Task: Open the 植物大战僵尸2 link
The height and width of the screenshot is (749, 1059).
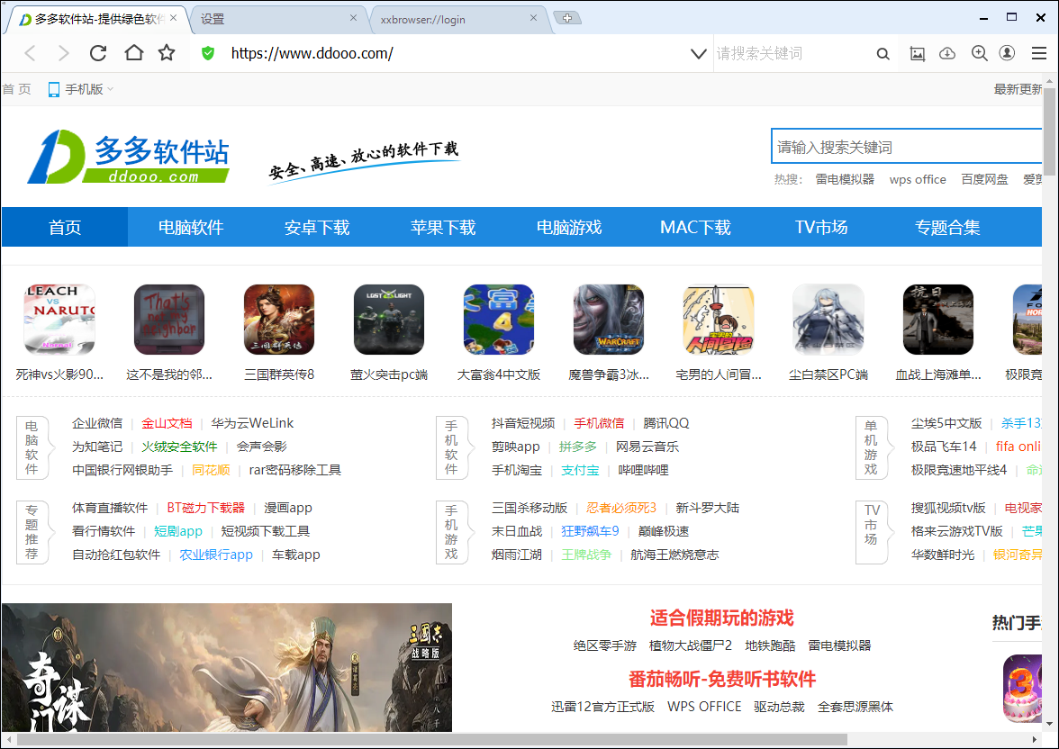Action: [x=690, y=646]
